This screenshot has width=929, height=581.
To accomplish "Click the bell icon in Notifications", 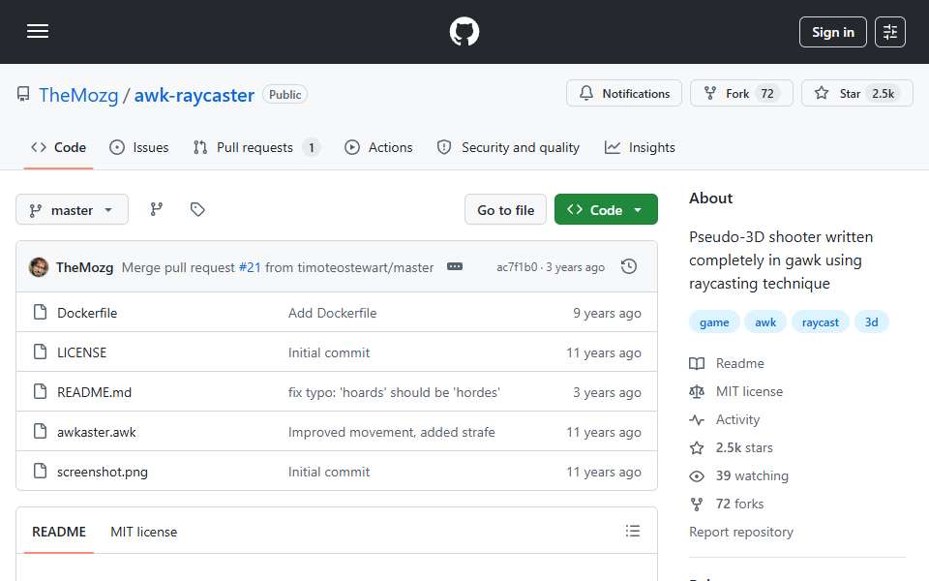I will tap(586, 93).
